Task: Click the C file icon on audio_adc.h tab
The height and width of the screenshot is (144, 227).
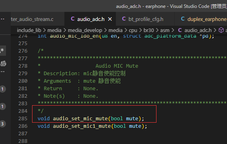Action: (x=72, y=19)
